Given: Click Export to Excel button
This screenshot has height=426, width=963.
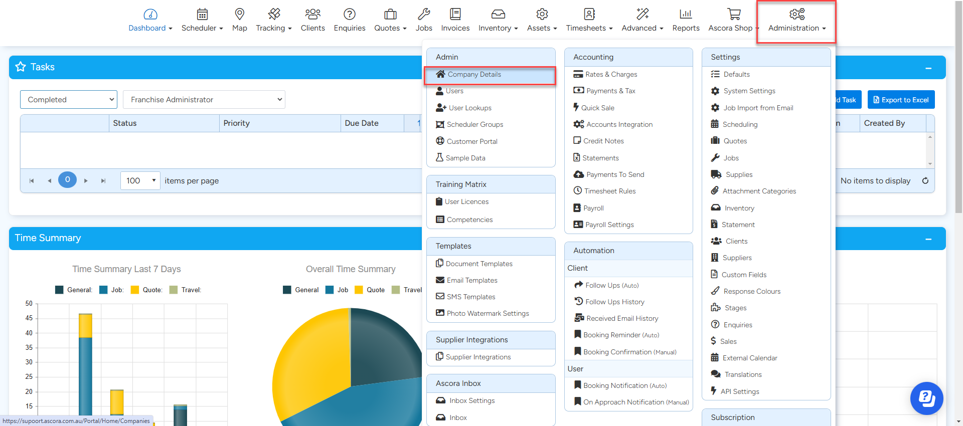Looking at the screenshot, I should click(901, 100).
